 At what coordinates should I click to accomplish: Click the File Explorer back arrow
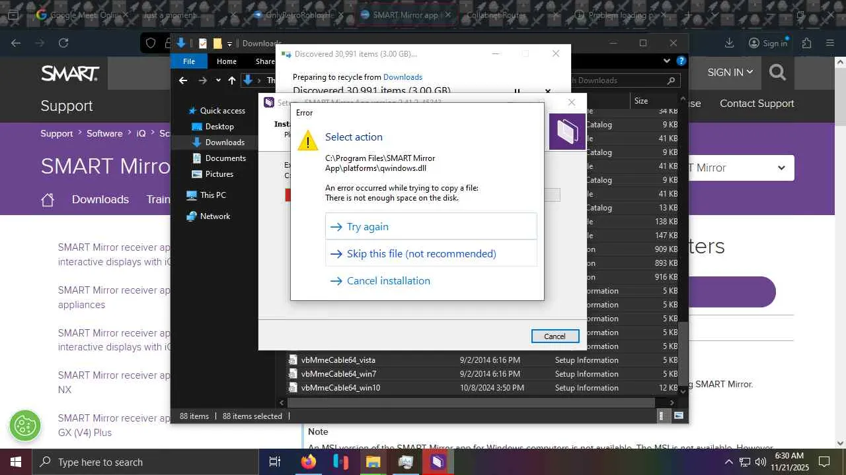coord(183,80)
